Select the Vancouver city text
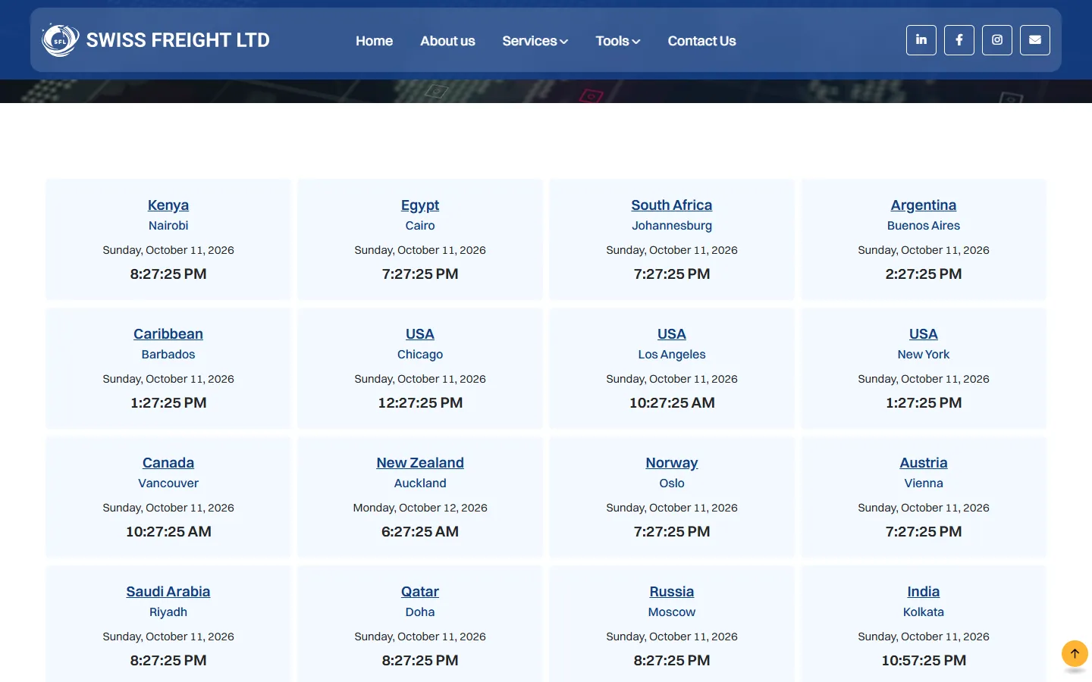1092x682 pixels. click(x=168, y=483)
